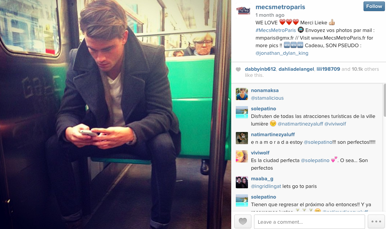The height and width of the screenshot is (229, 386).
Task: Open viviwolf's profile picture
Action: click(242, 156)
